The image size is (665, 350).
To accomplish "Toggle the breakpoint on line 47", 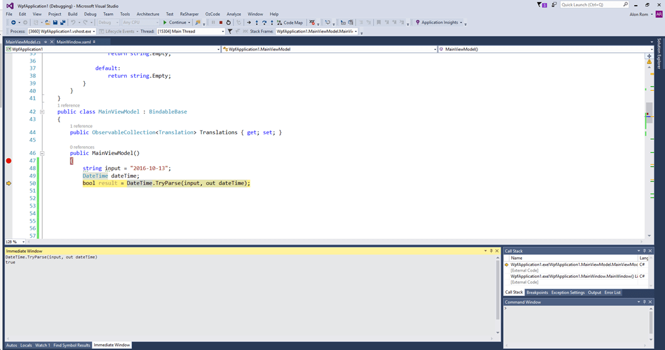I will (x=9, y=161).
